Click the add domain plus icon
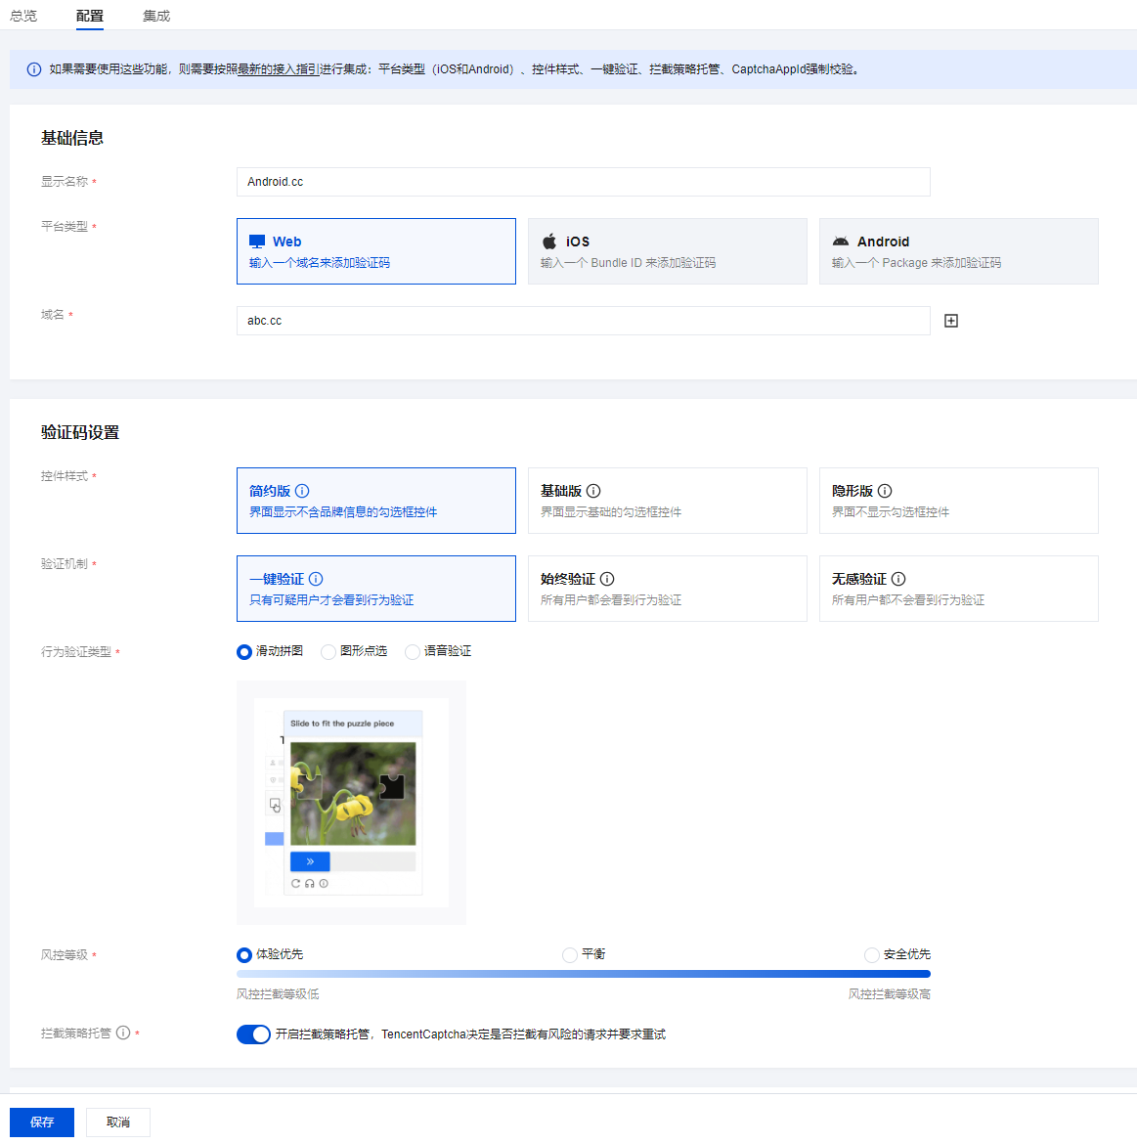 951,321
